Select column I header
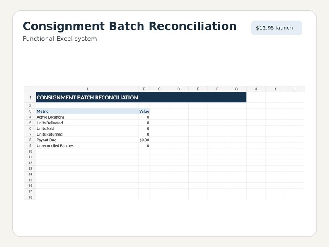This screenshot has height=247, width=329. click(275, 89)
